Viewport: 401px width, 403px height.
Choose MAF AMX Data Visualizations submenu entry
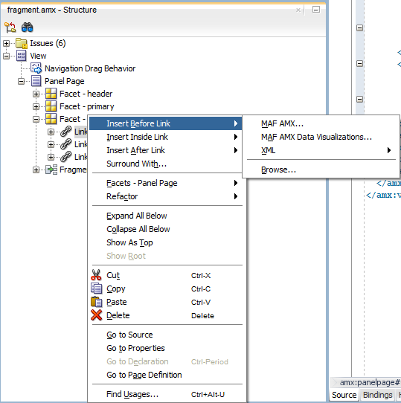pyautogui.click(x=316, y=137)
